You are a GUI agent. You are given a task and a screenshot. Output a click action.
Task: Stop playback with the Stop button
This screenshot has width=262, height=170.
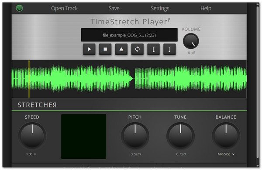coord(105,49)
